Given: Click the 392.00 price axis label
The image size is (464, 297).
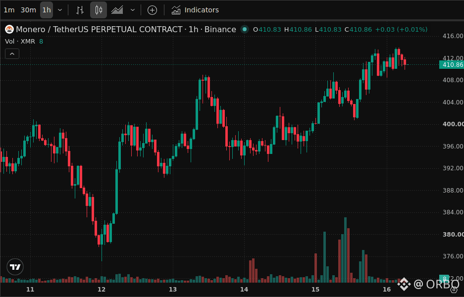Looking at the screenshot, I should (453, 168).
